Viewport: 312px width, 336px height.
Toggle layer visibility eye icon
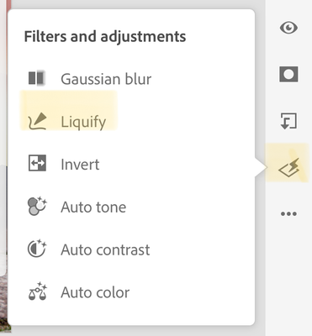tap(288, 28)
